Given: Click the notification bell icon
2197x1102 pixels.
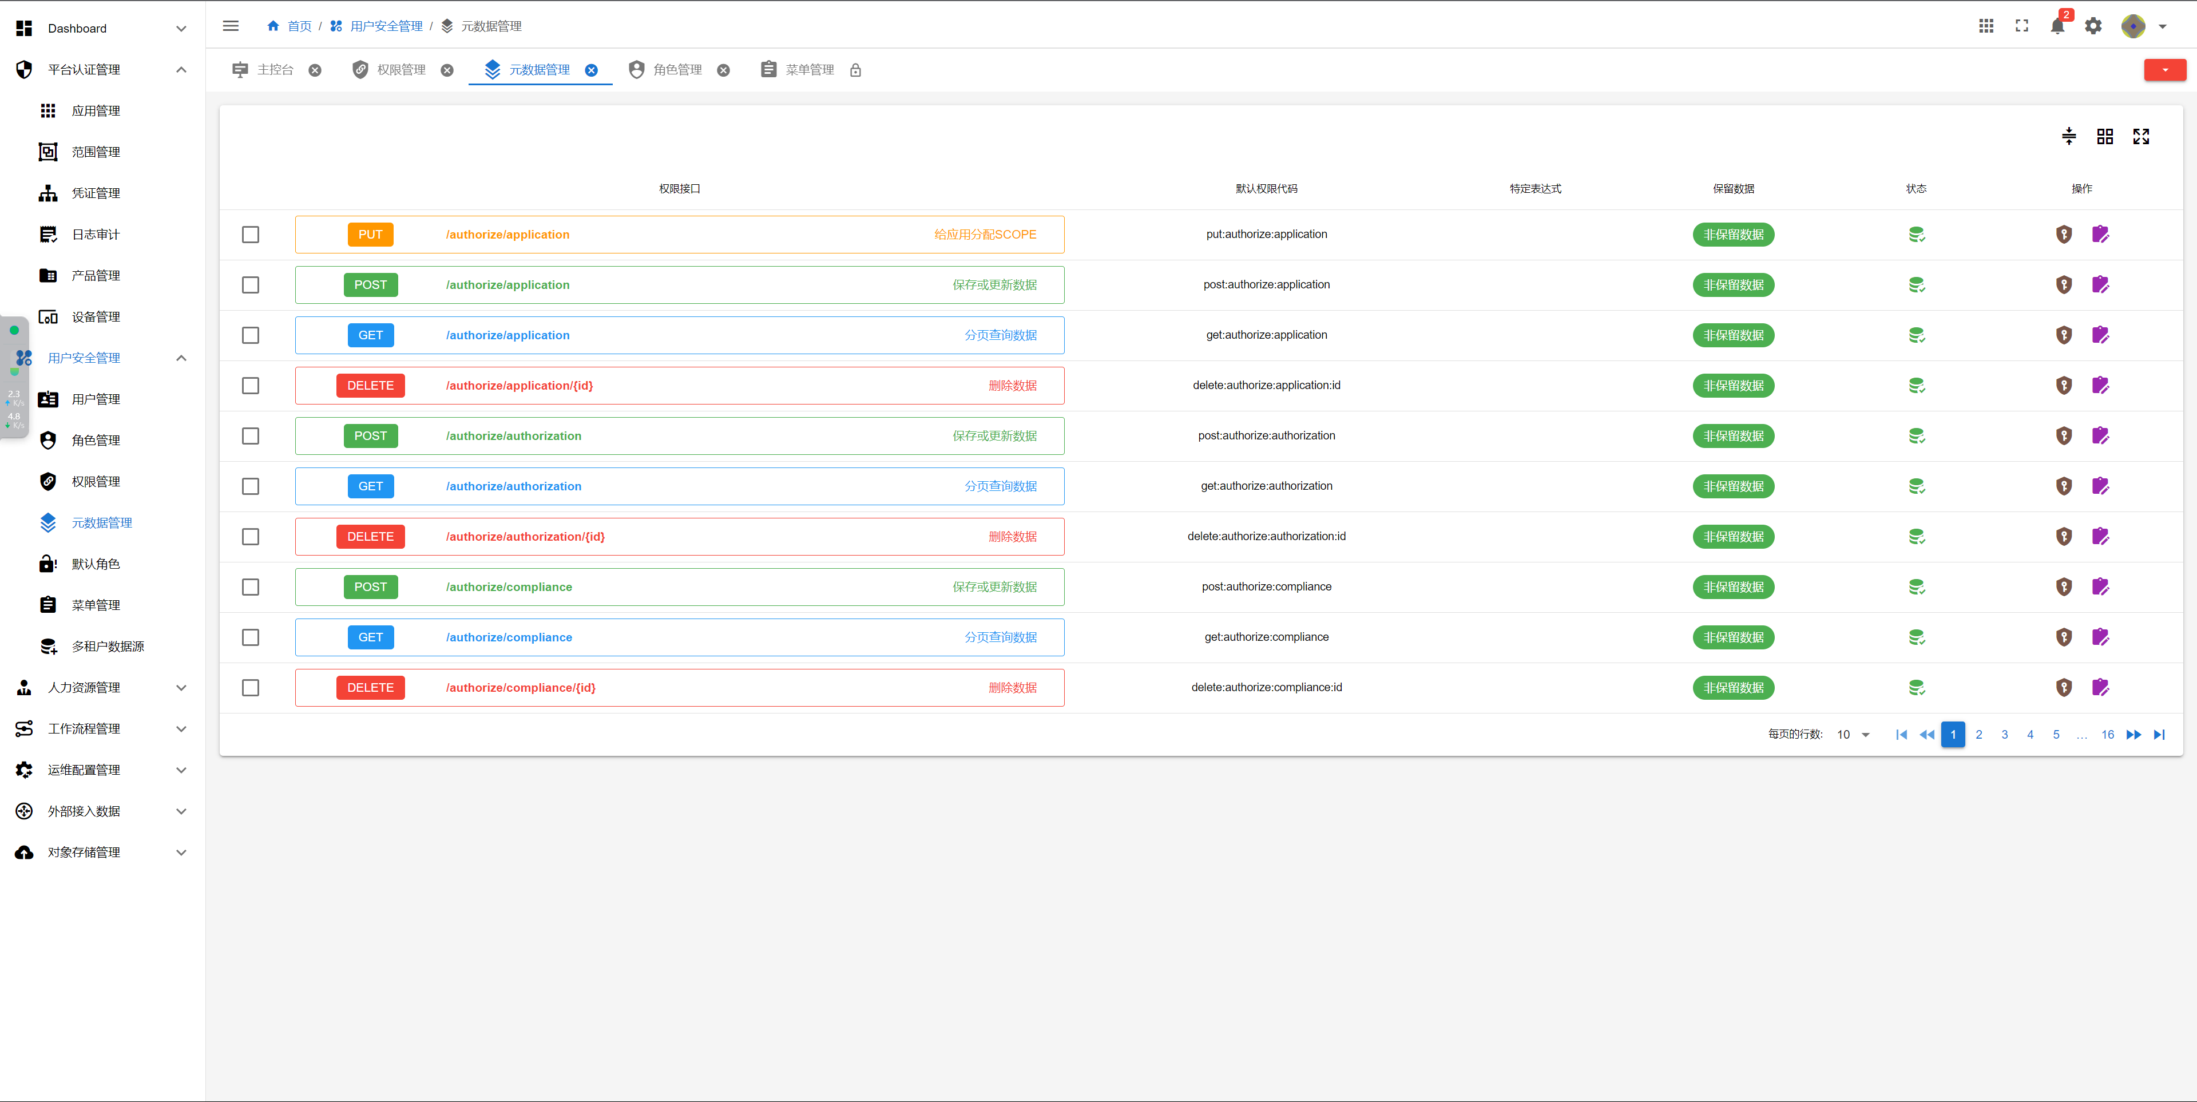Looking at the screenshot, I should point(2056,26).
